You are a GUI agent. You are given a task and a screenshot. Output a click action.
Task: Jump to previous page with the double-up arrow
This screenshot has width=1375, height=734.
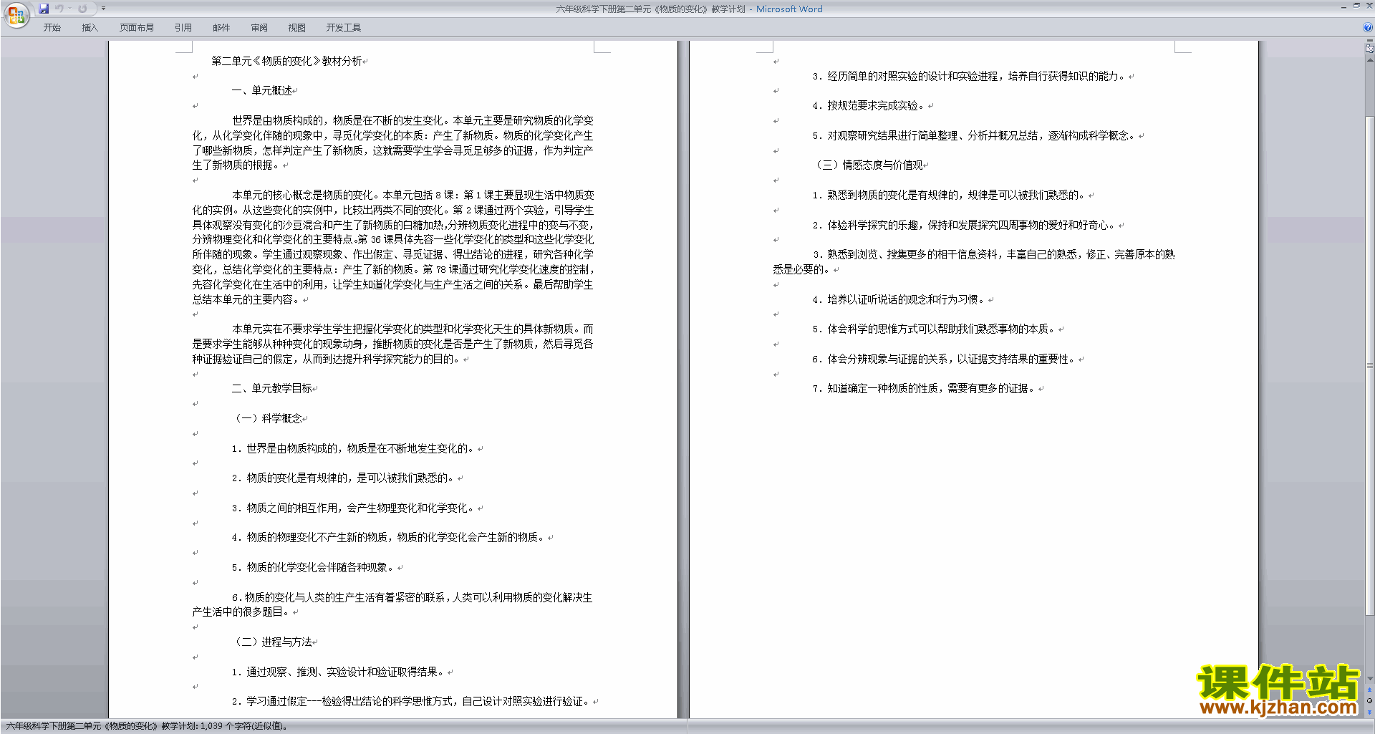point(1369,690)
